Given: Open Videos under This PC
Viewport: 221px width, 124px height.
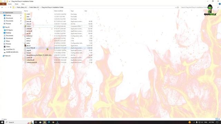Looking at the screenshot, I should (8, 46).
